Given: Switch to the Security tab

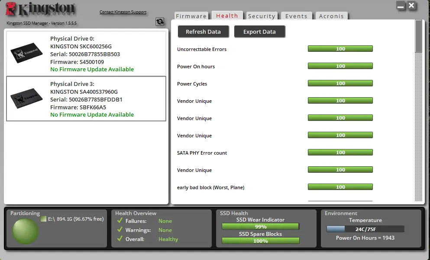Looking at the screenshot, I should pyautogui.click(x=262, y=16).
